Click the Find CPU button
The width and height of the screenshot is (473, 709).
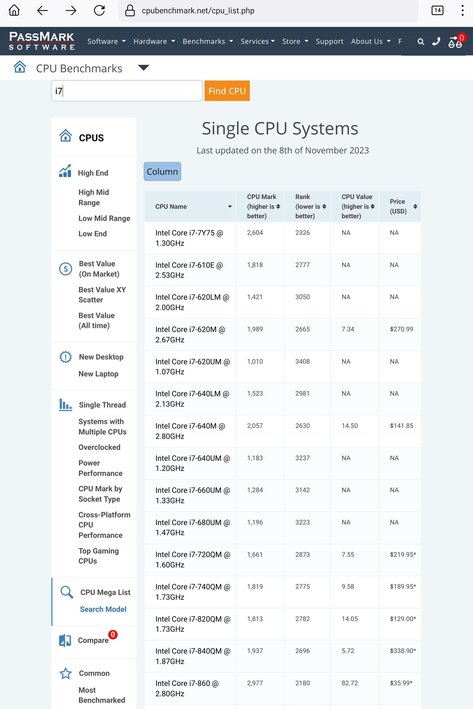click(227, 91)
